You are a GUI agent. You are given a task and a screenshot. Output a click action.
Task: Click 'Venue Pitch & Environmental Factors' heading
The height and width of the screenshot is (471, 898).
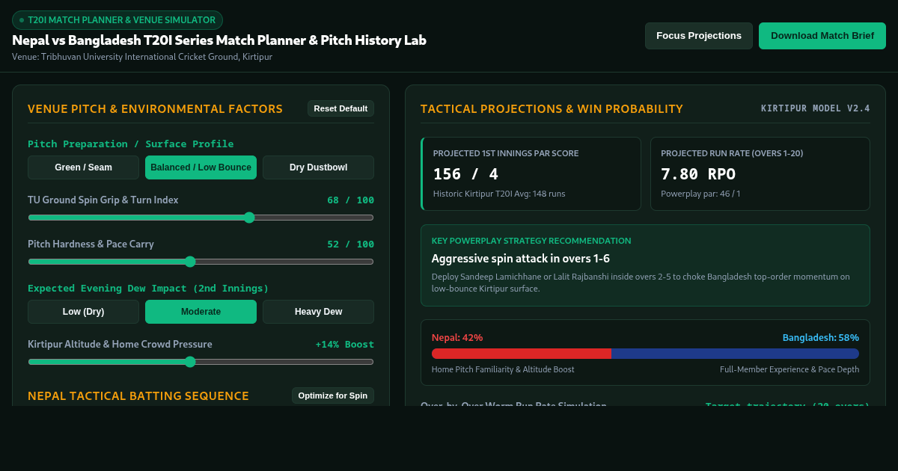click(155, 109)
